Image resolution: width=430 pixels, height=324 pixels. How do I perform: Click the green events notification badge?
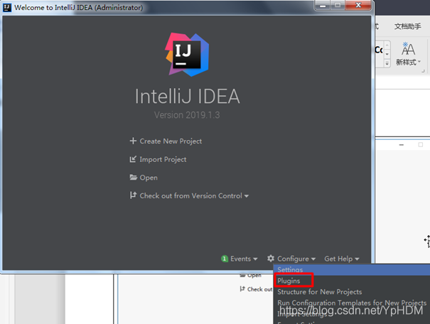tap(225, 259)
